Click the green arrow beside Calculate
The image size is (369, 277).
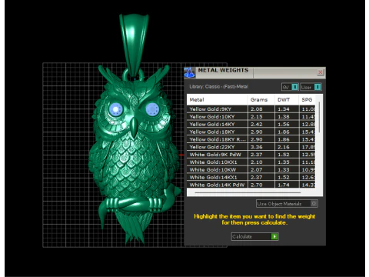coord(274,236)
